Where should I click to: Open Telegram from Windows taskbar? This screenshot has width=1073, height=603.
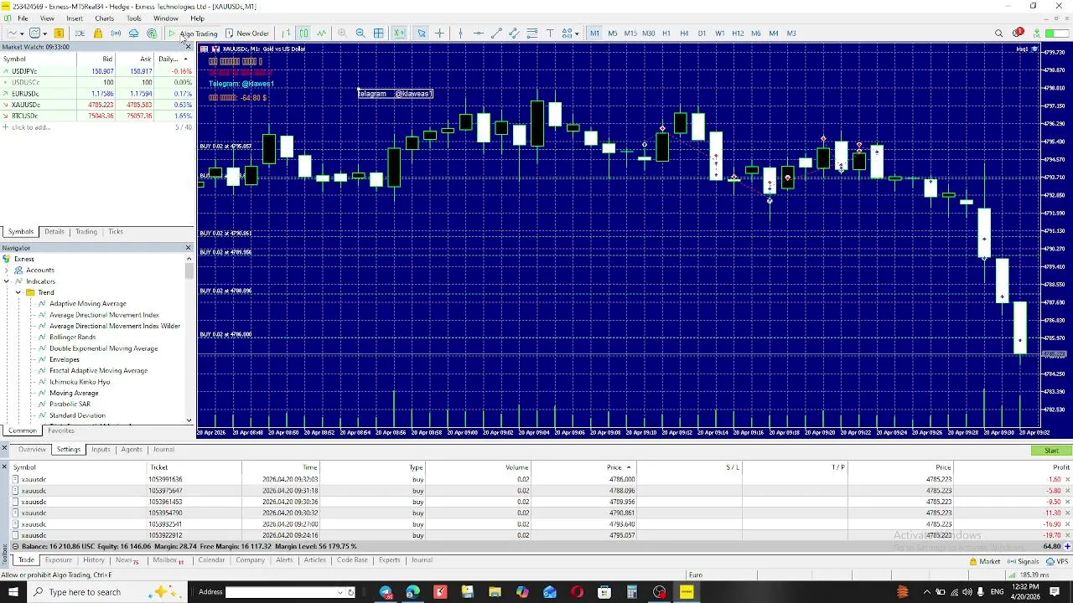point(385,592)
